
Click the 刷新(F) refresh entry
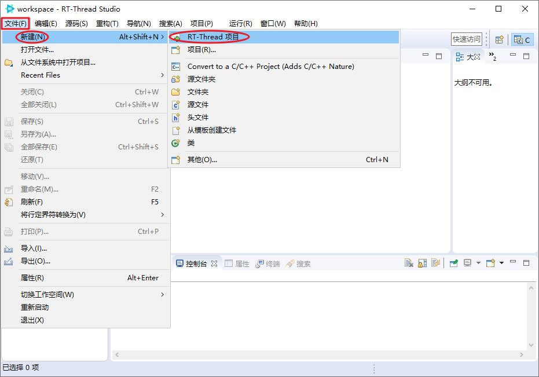click(x=85, y=202)
